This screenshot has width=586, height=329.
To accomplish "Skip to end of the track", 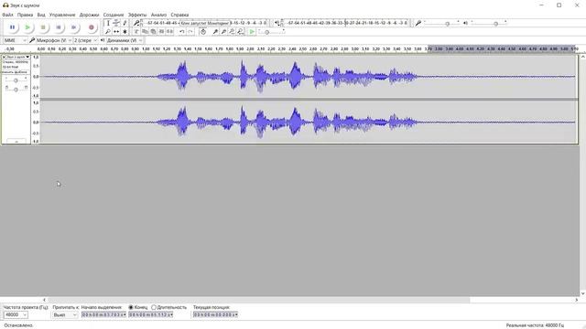I will pyautogui.click(x=73, y=27).
